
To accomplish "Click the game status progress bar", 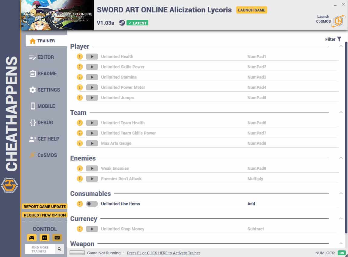I will coord(77,253).
